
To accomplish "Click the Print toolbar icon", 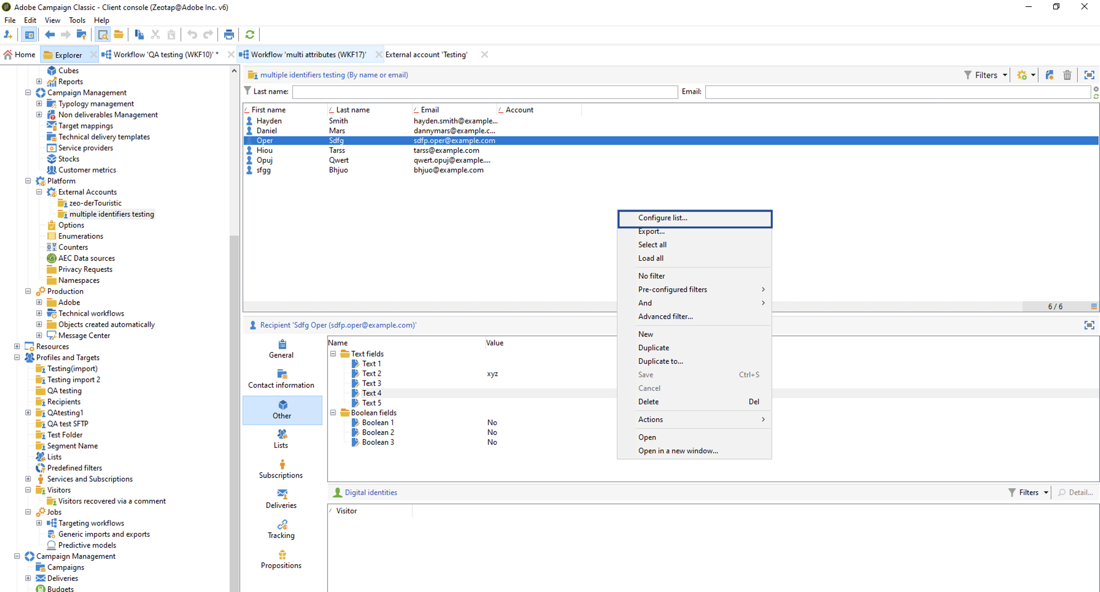I will coord(229,35).
